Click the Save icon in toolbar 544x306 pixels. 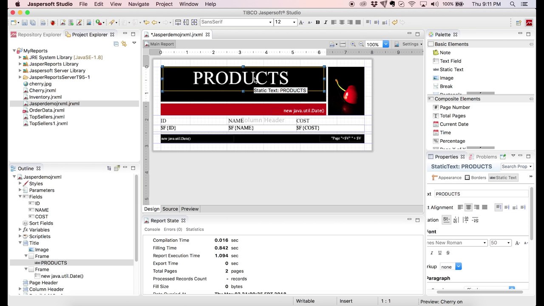point(25,22)
